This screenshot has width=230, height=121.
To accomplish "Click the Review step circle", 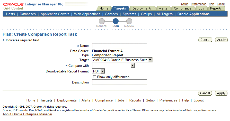I will tap(129, 21).
